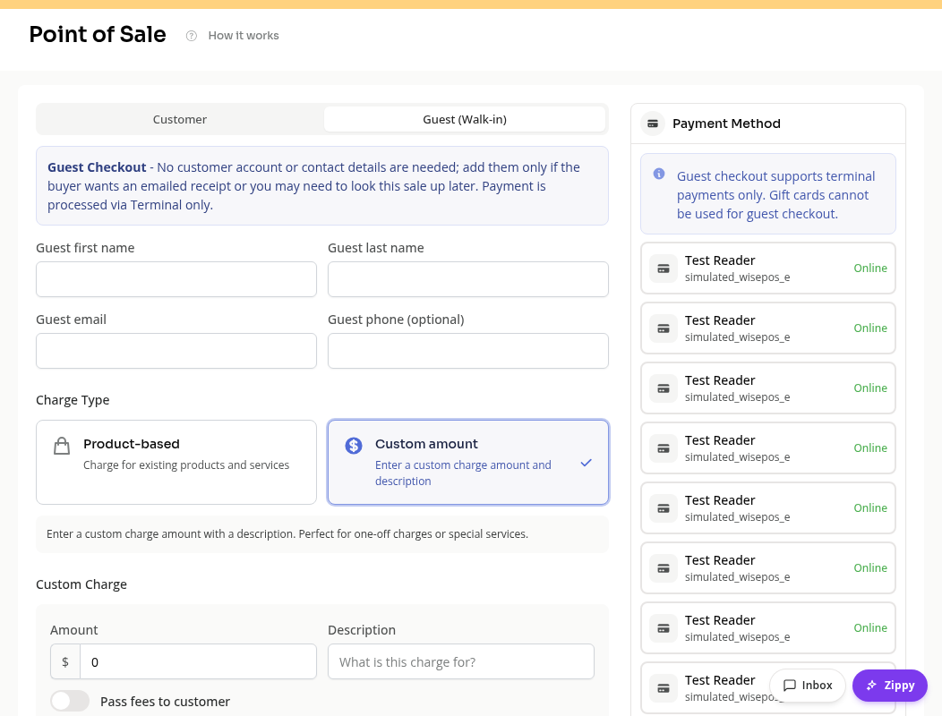Image resolution: width=942 pixels, height=716 pixels.
Task: Click the checkmark on Custom amount card
Action: pos(586,463)
